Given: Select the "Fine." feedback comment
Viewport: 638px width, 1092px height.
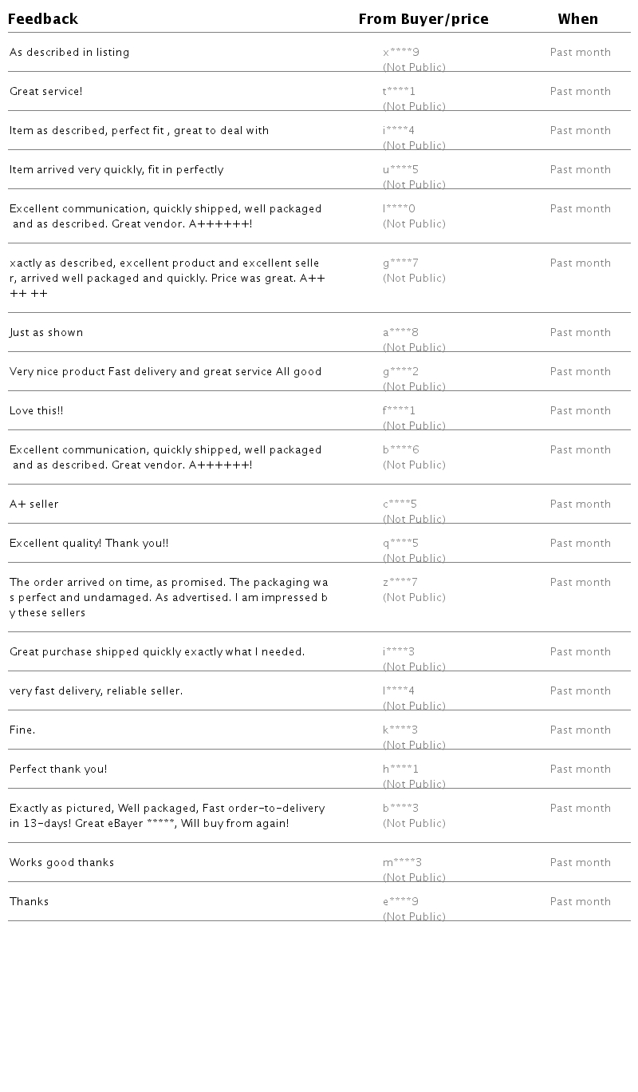Looking at the screenshot, I should point(22,730).
